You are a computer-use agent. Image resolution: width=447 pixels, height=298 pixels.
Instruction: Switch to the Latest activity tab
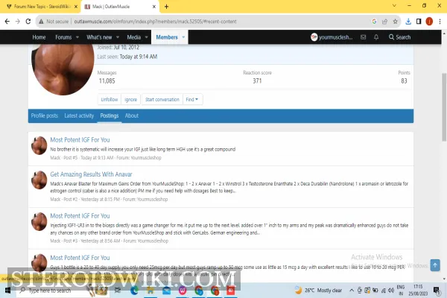tap(79, 115)
